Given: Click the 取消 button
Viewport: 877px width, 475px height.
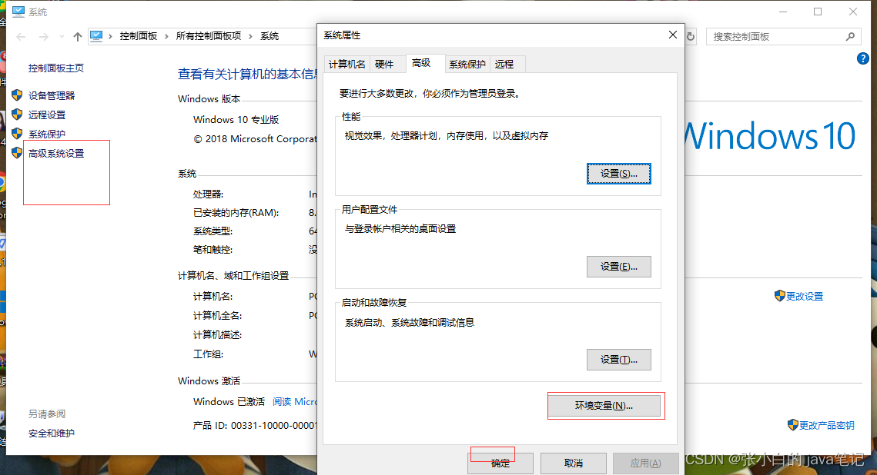Looking at the screenshot, I should point(574,463).
